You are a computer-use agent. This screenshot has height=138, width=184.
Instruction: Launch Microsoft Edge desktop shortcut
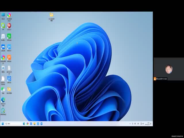[3, 100]
